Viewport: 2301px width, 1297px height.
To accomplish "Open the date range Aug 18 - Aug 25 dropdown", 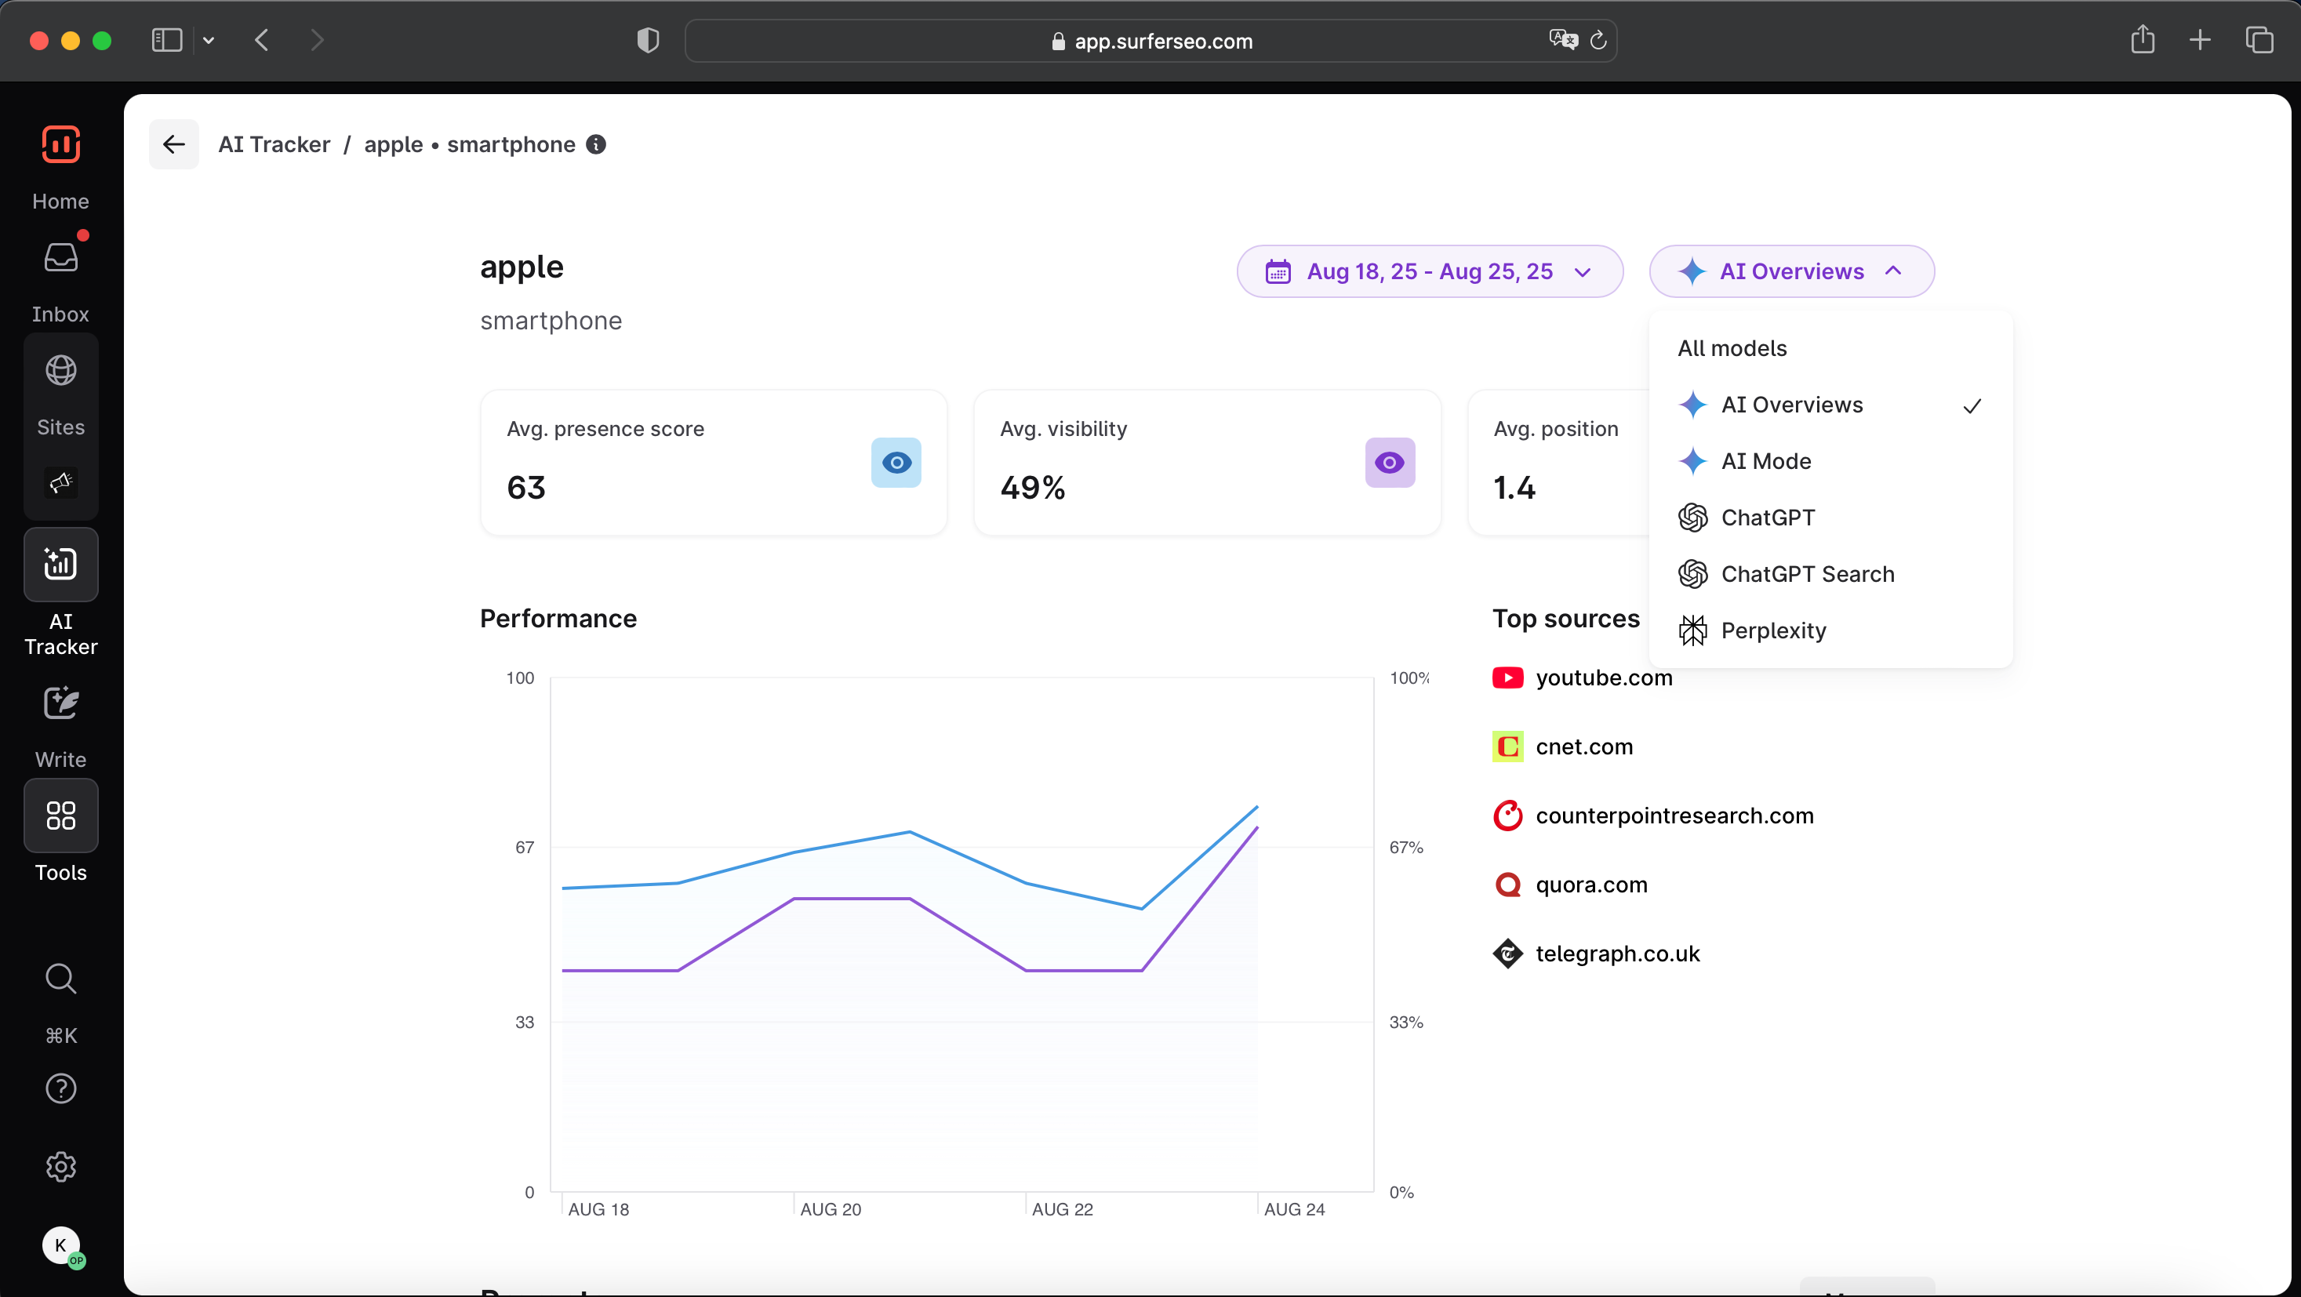I will (x=1429, y=271).
